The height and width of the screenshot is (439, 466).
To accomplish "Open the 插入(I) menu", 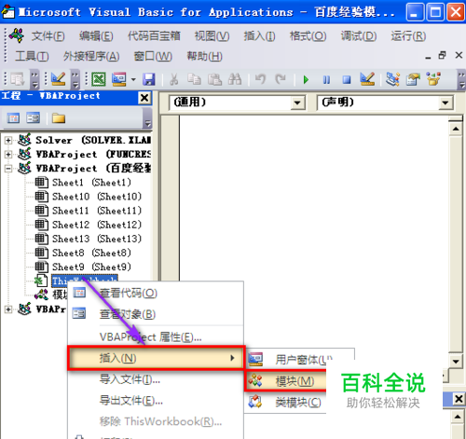I will [x=259, y=36].
